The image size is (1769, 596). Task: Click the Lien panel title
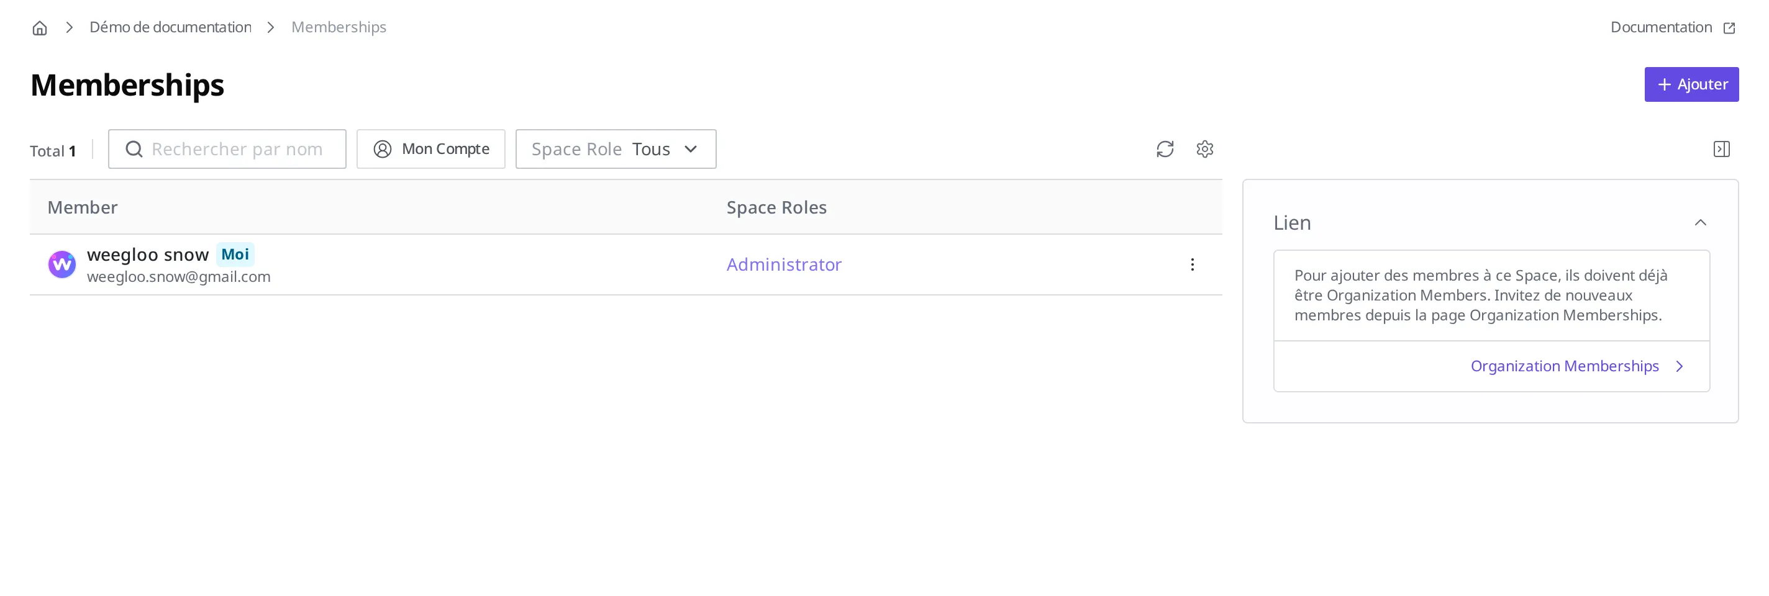pos(1292,222)
